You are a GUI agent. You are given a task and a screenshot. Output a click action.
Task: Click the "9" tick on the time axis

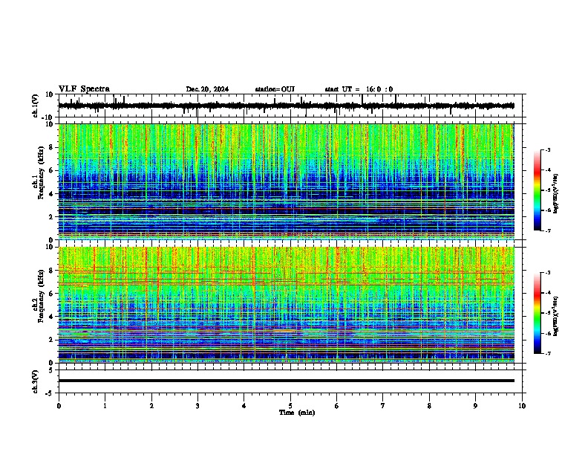(x=475, y=406)
